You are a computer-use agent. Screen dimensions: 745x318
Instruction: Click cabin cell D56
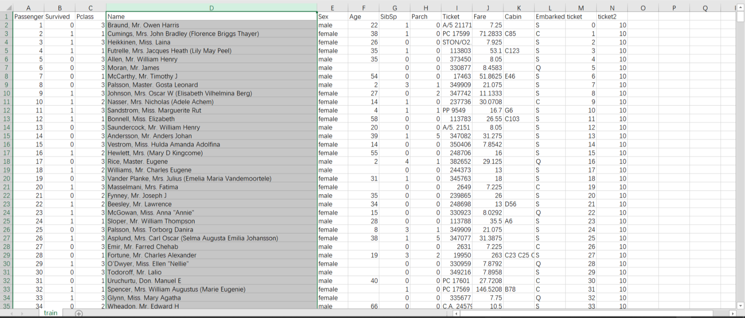point(519,204)
